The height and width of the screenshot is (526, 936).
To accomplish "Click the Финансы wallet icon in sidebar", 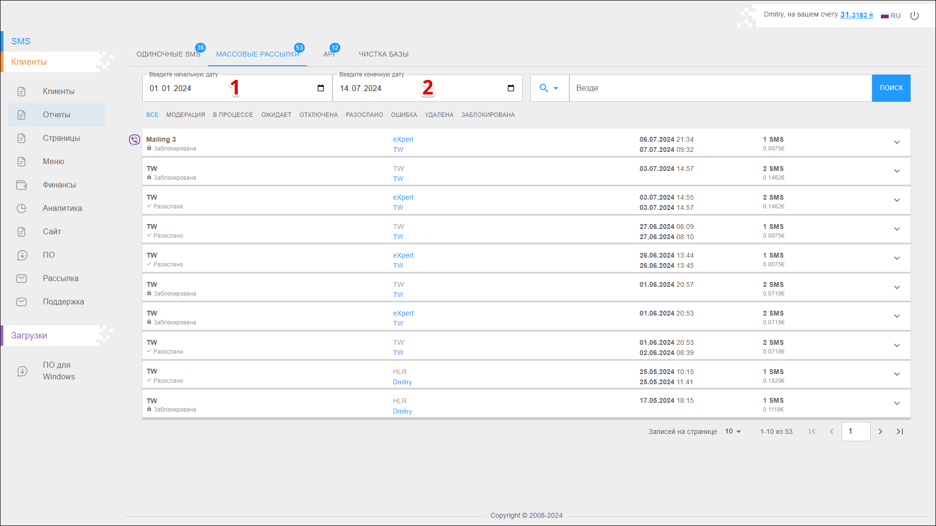I will coord(21,185).
